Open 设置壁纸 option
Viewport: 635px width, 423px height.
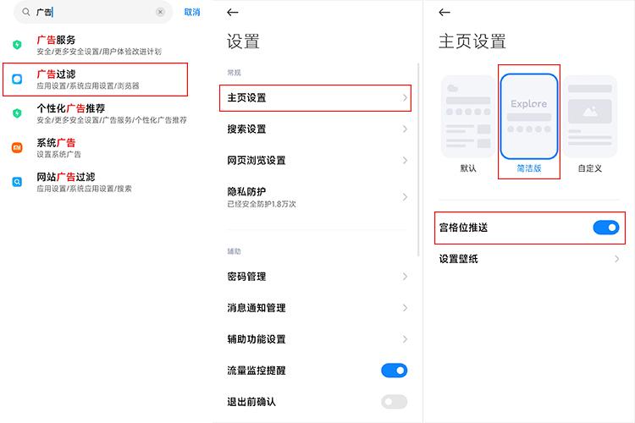click(x=529, y=259)
